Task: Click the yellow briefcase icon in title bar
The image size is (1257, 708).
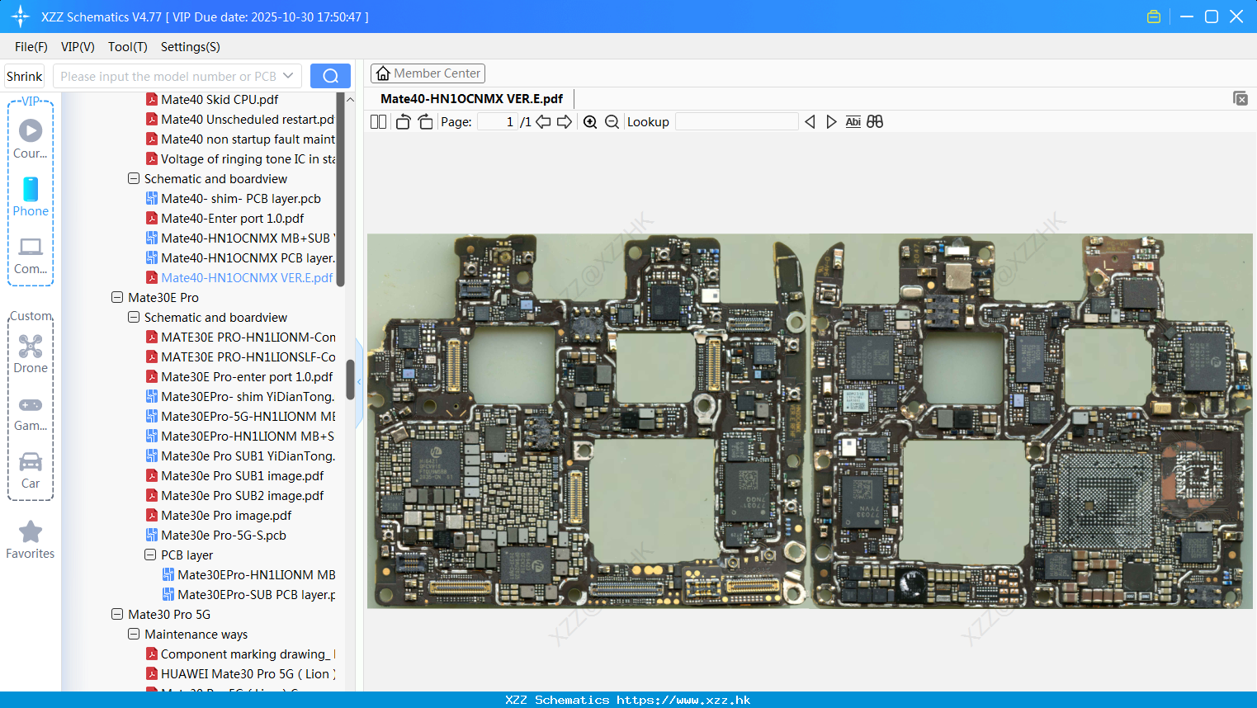Action: [1154, 17]
